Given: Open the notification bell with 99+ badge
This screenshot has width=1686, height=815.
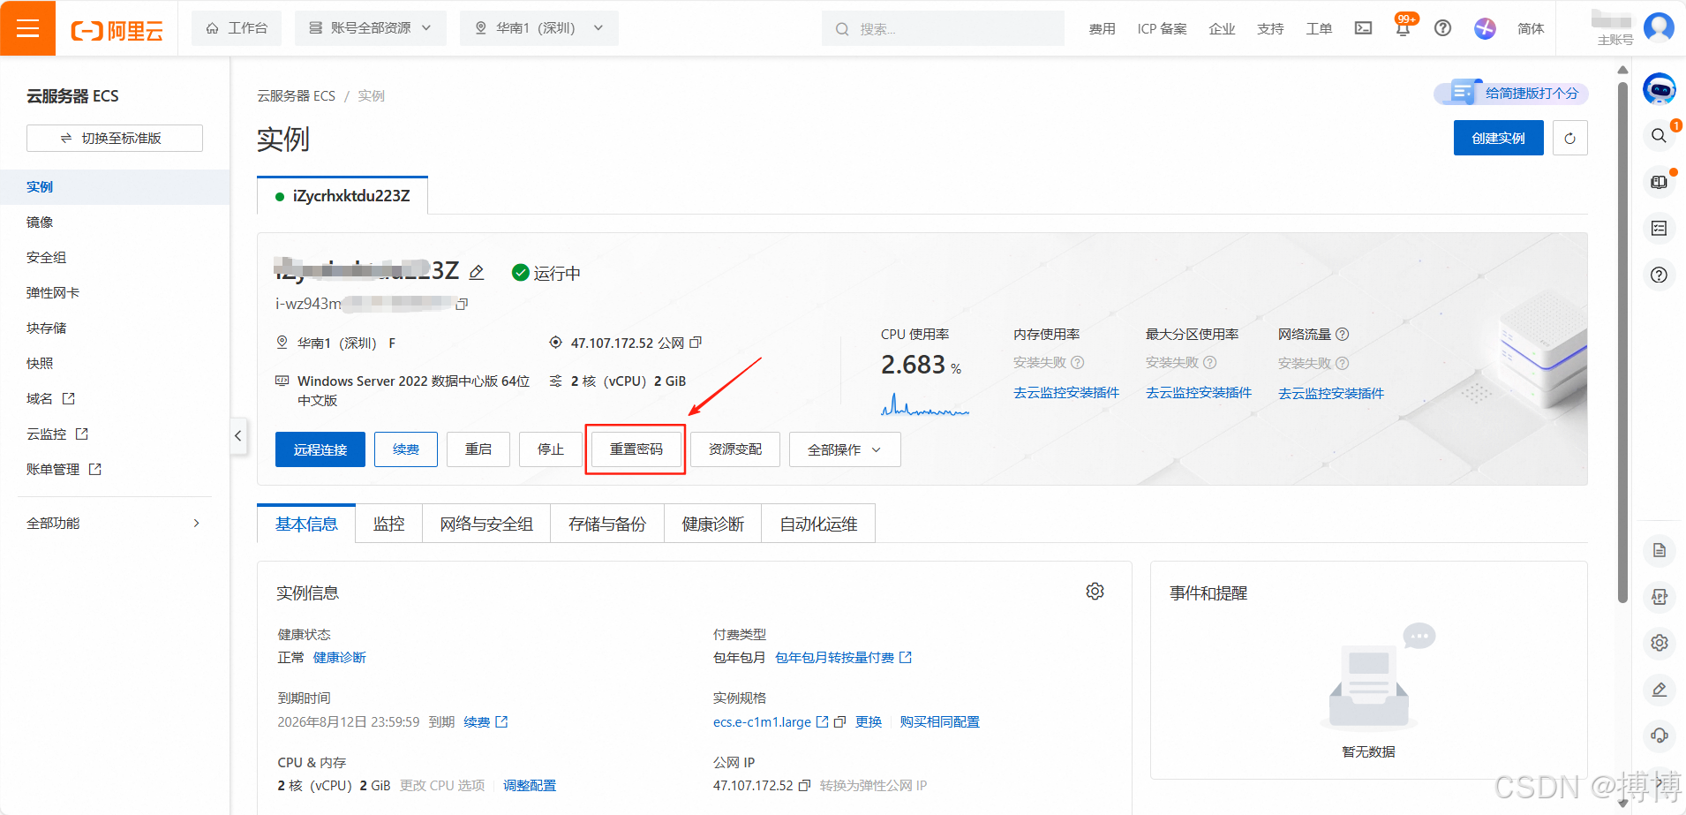Looking at the screenshot, I should [x=1403, y=27].
